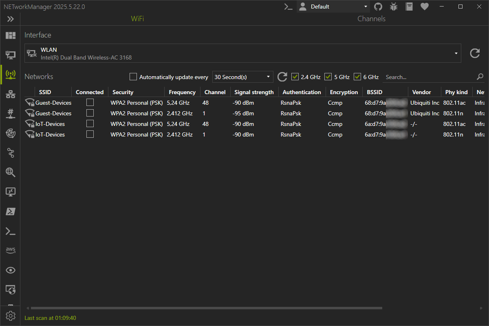The width and height of the screenshot is (489, 326).
Task: Click the refresh networks scan button
Action: (282, 77)
